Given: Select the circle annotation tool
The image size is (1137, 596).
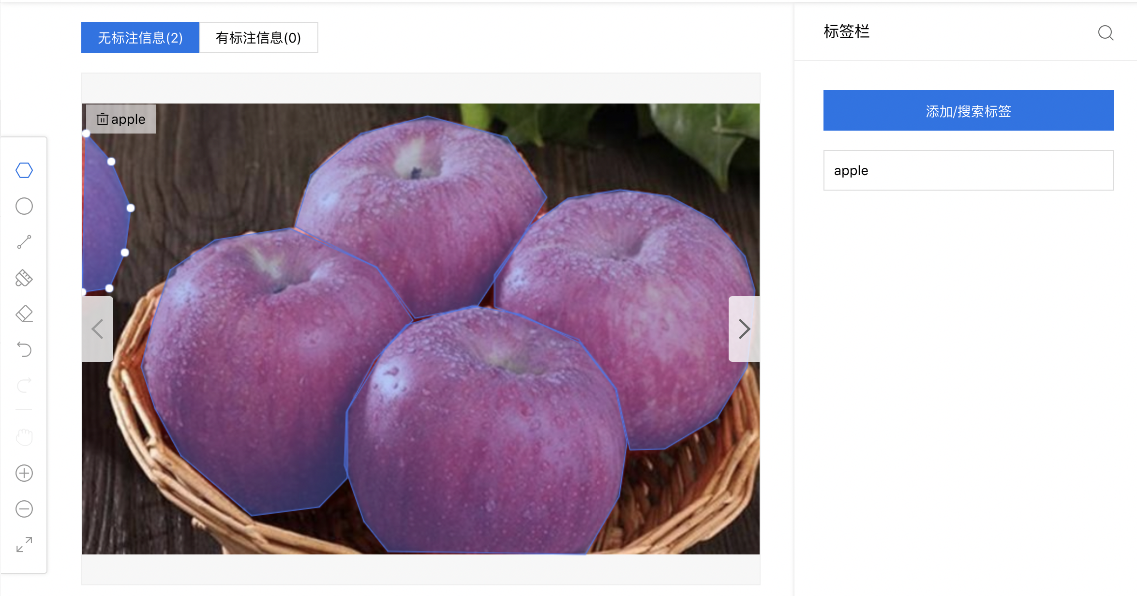Looking at the screenshot, I should pos(24,206).
